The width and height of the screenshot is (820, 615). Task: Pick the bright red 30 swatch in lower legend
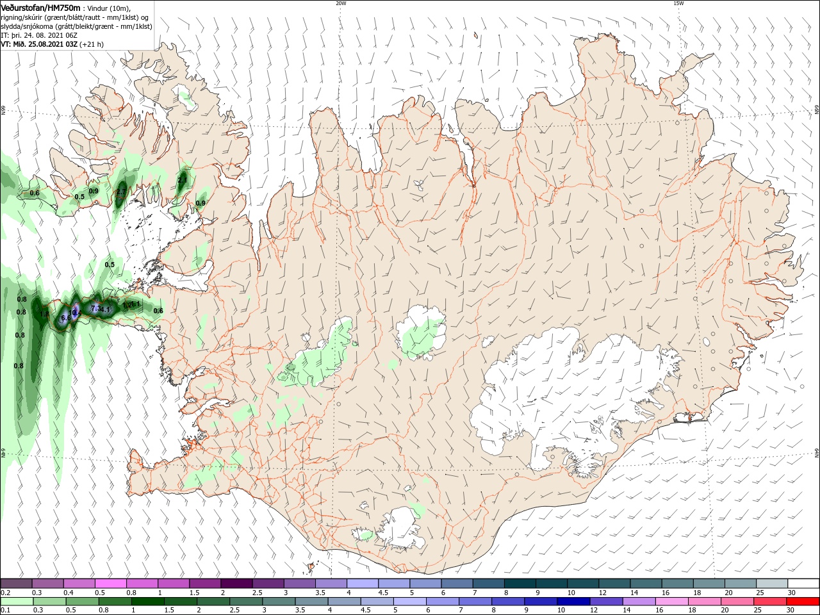pos(803,602)
